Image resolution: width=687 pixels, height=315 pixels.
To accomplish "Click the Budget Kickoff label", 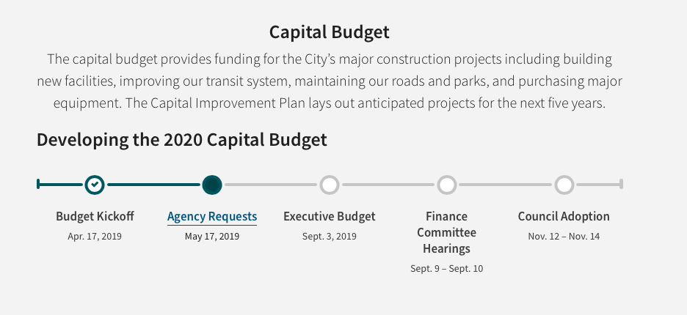I will tap(95, 217).
